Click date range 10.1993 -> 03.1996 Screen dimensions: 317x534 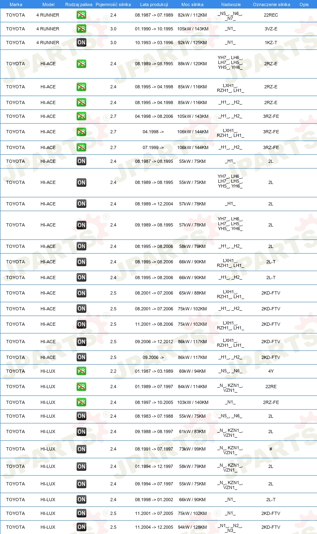tap(154, 43)
